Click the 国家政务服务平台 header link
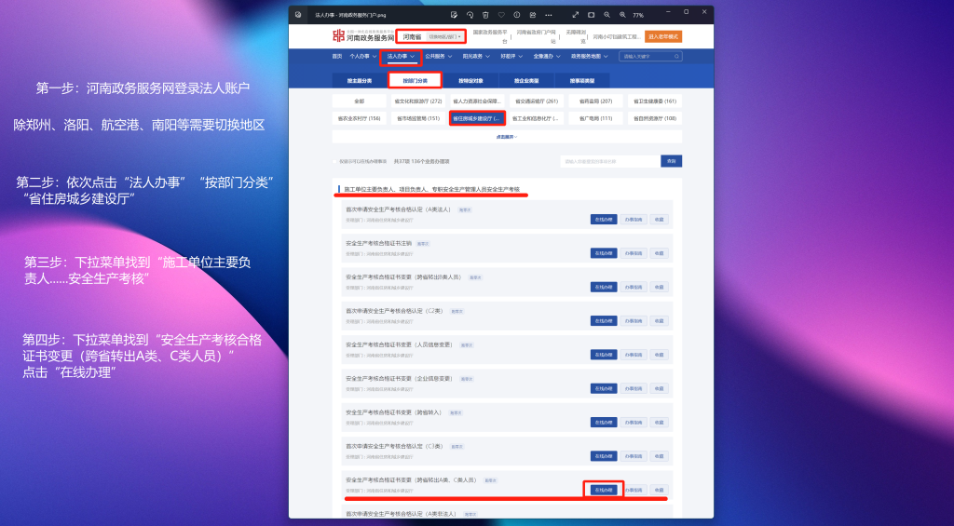Screen dimensions: 954x526 click(x=490, y=36)
